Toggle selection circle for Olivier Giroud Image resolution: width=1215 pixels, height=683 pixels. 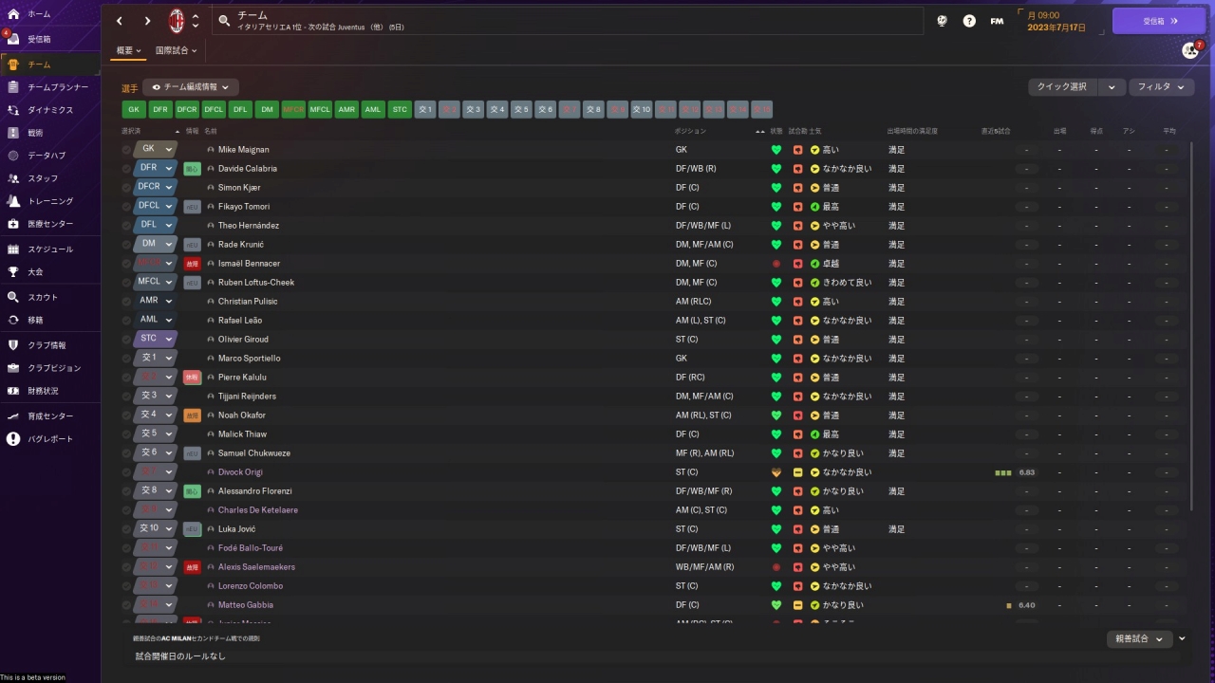pyautogui.click(x=126, y=340)
